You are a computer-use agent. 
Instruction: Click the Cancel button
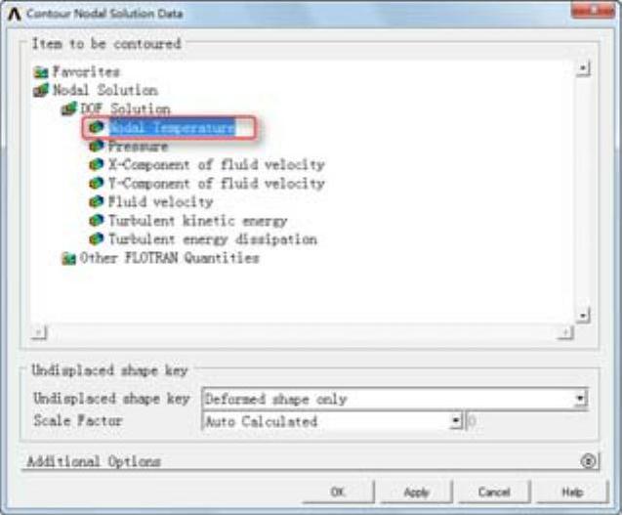494,492
